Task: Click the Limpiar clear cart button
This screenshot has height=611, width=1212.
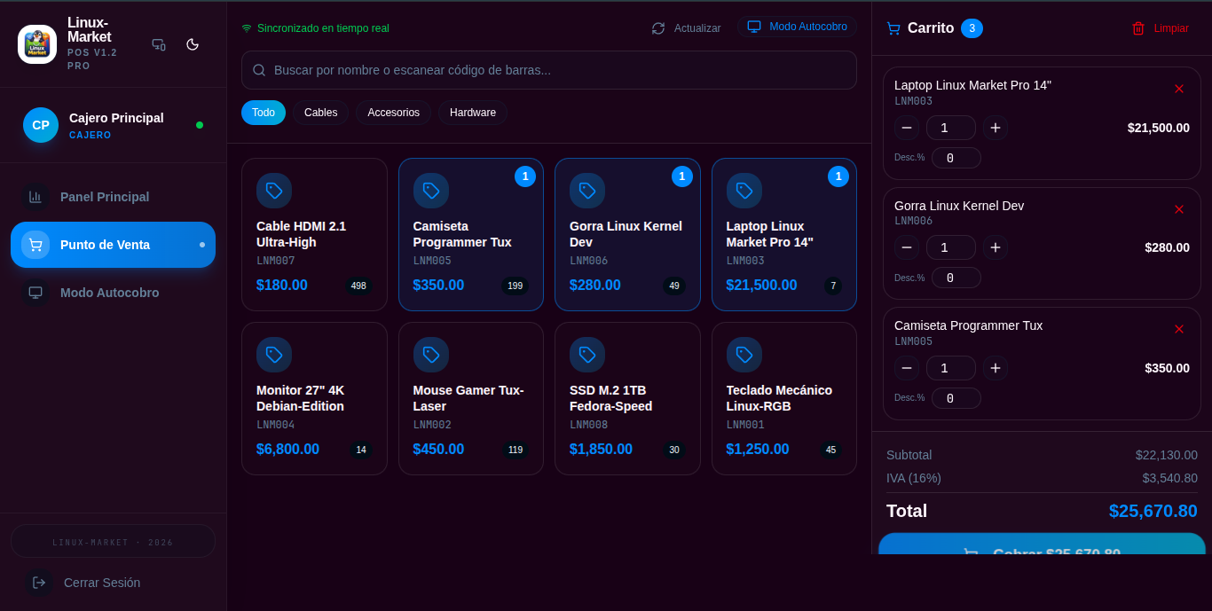Action: pyautogui.click(x=1161, y=28)
